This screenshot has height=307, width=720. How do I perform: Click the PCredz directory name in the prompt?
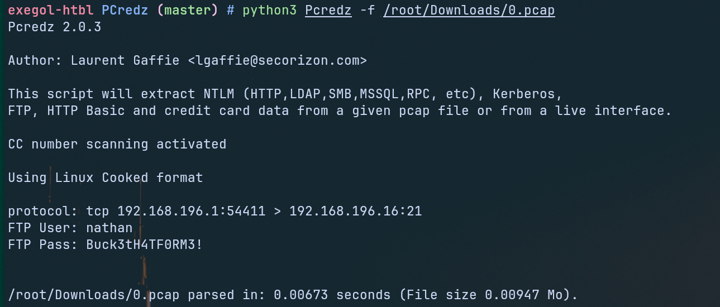pyautogui.click(x=125, y=10)
